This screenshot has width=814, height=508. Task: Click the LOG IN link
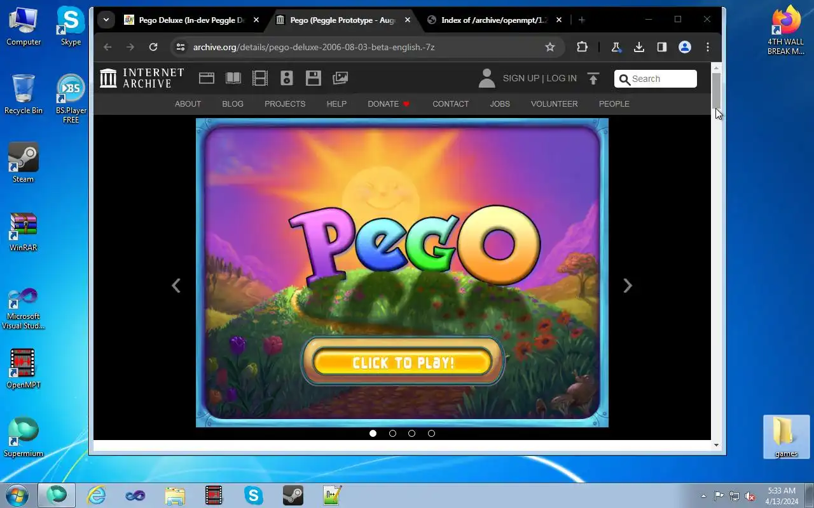coord(562,78)
